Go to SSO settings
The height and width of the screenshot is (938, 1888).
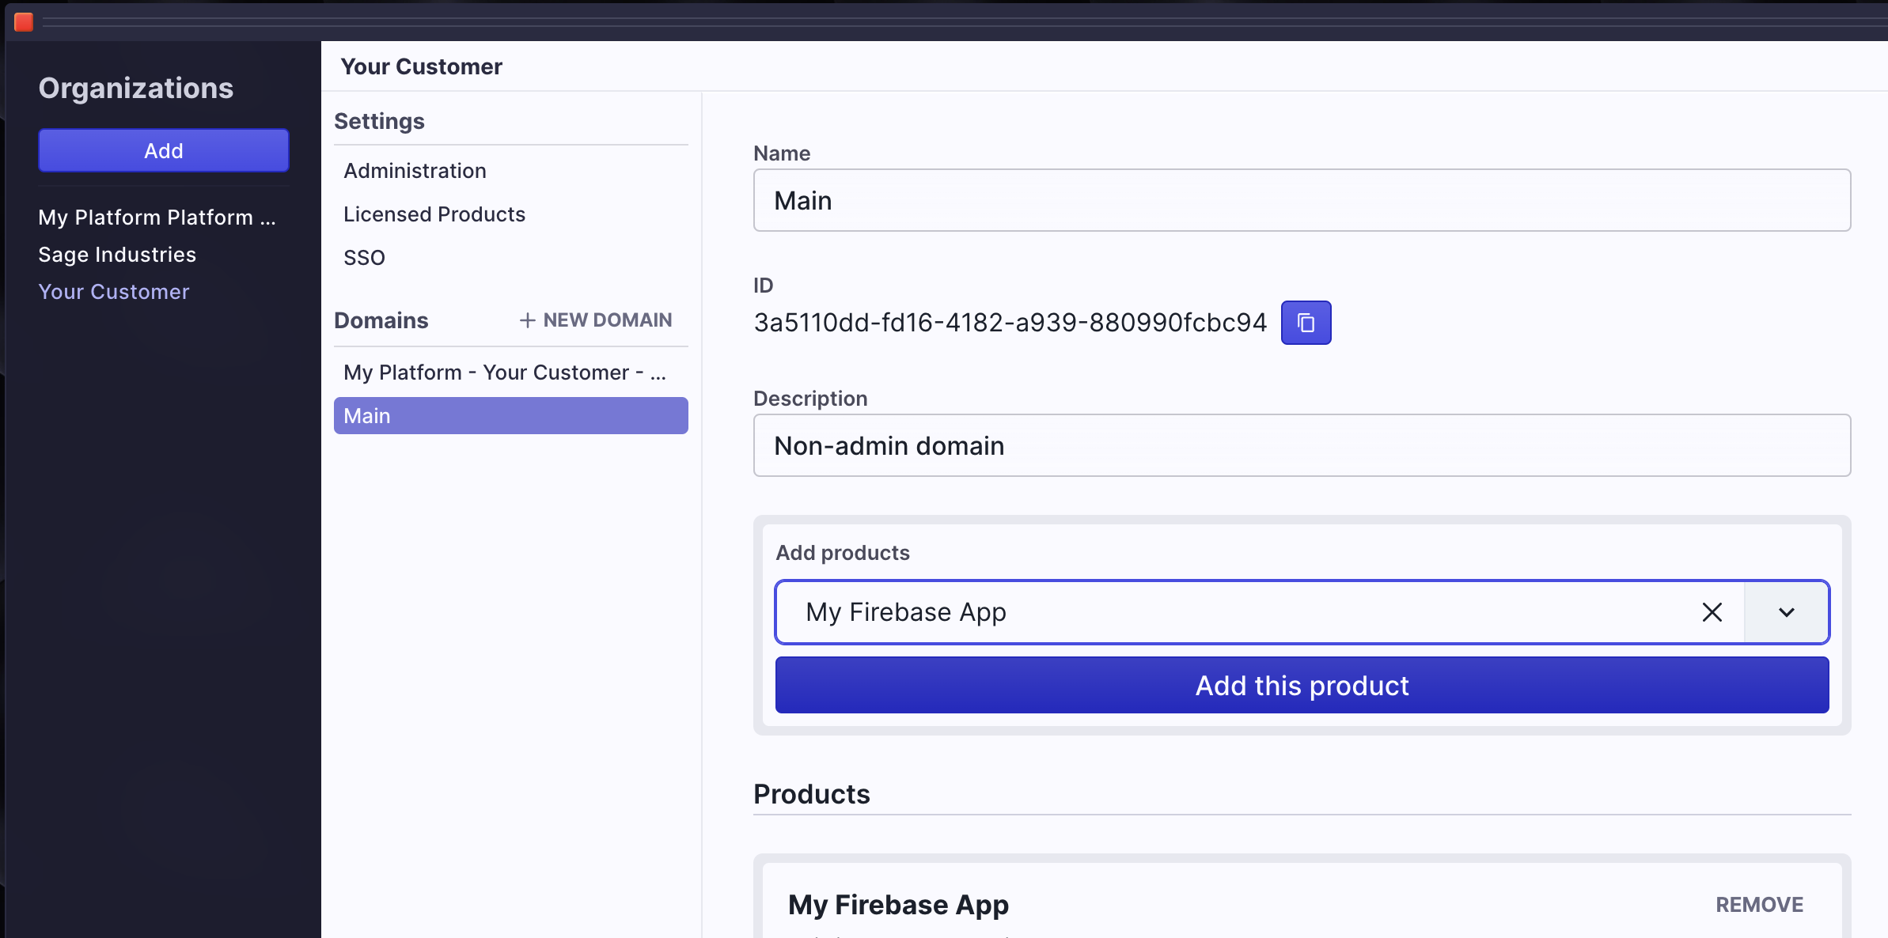pyautogui.click(x=364, y=258)
